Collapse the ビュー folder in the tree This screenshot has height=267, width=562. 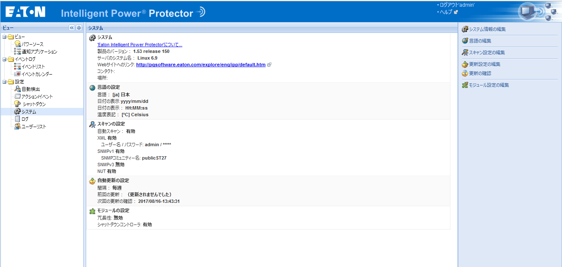click(4, 36)
